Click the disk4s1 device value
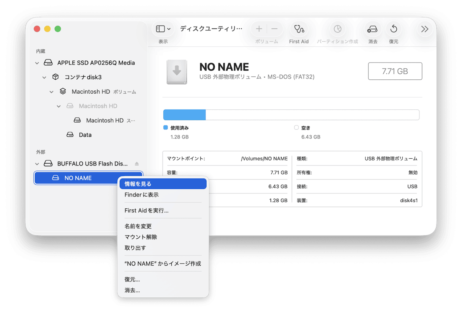 pos(409,200)
